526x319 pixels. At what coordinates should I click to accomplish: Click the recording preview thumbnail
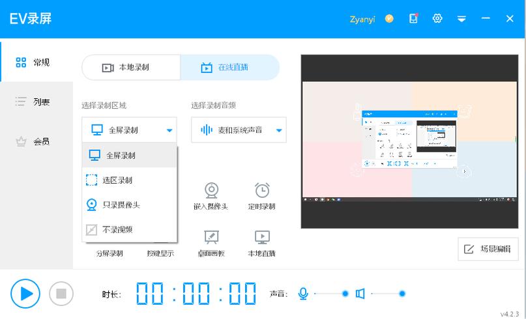(x=409, y=141)
